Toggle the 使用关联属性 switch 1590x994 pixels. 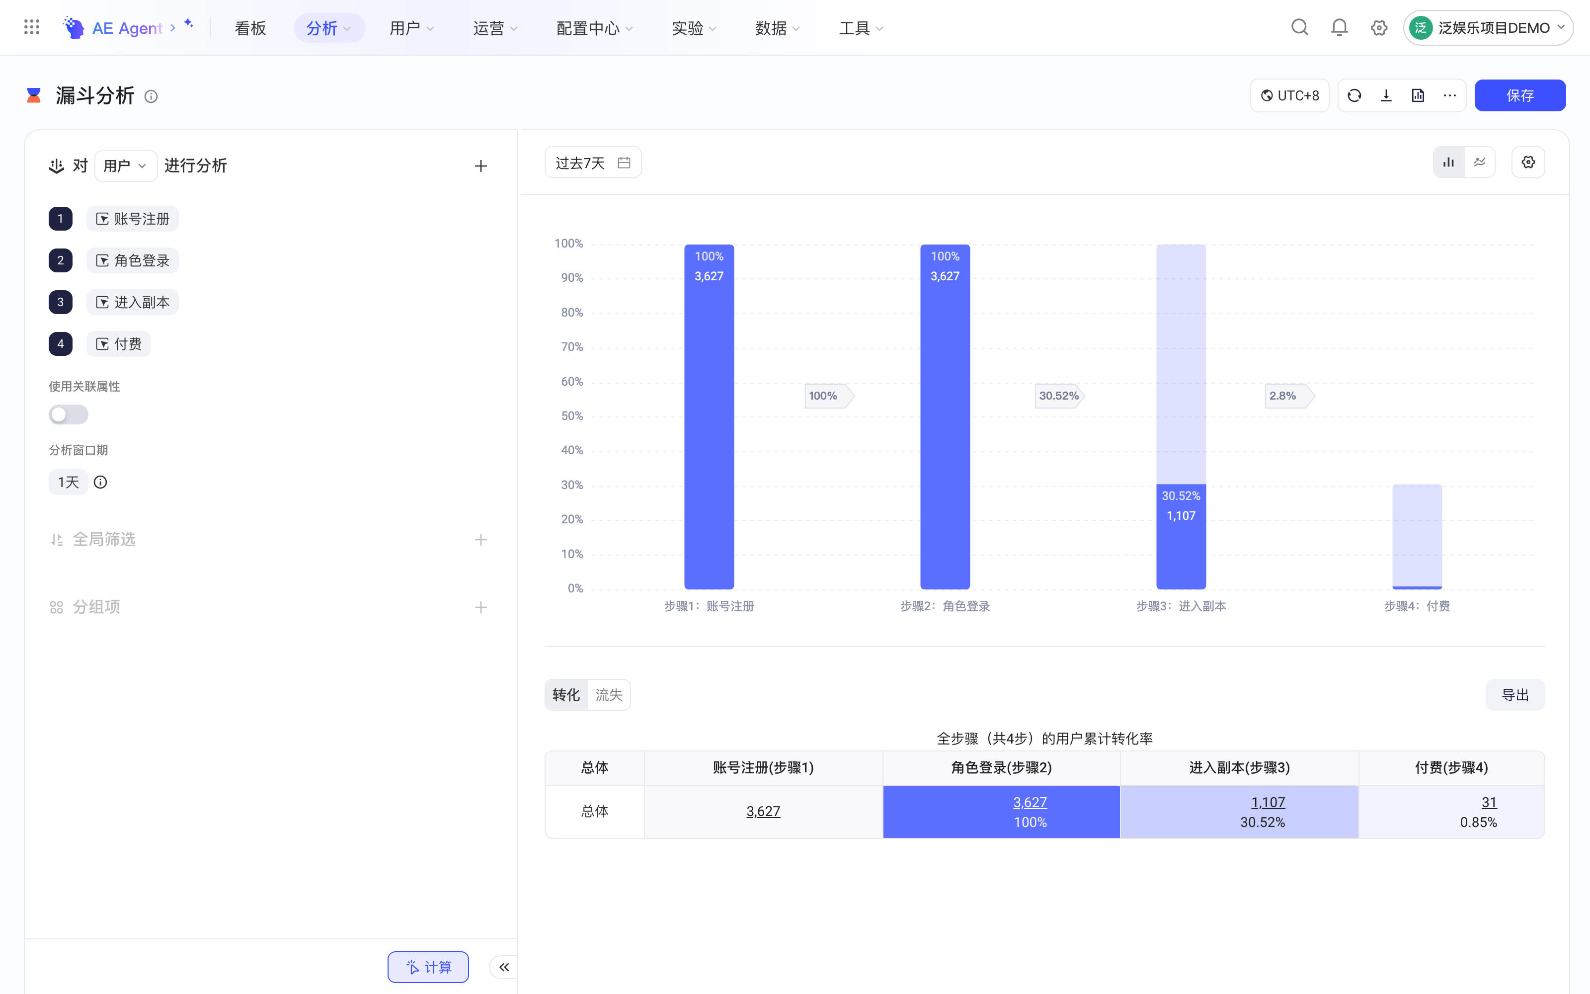[69, 415]
